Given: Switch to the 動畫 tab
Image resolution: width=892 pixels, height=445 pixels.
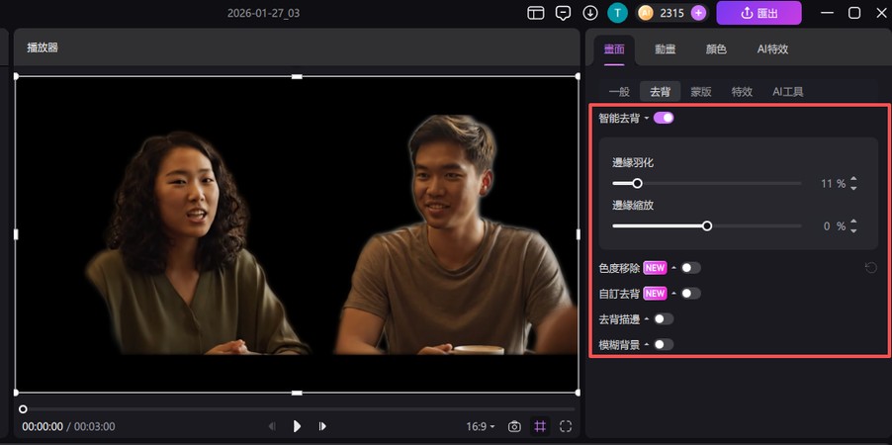Looking at the screenshot, I should point(665,49).
